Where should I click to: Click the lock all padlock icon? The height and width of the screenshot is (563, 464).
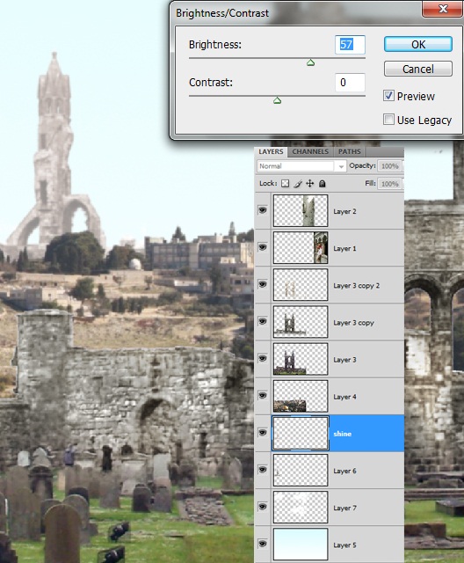tap(322, 184)
